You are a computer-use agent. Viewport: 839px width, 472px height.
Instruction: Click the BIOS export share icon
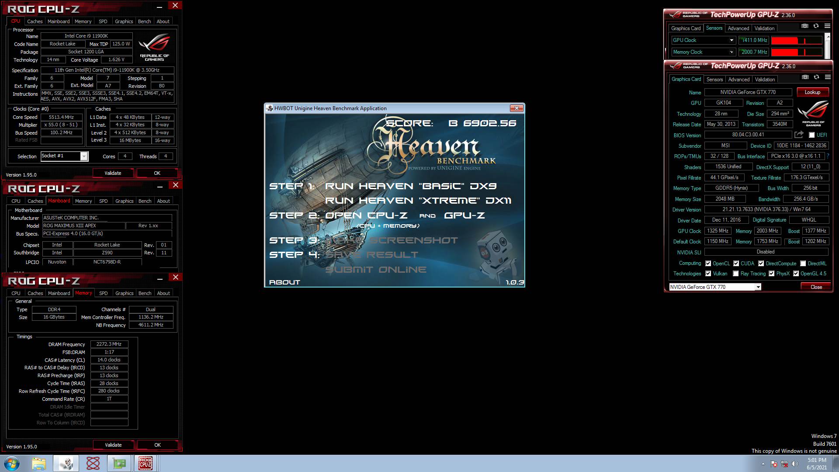[x=799, y=135]
